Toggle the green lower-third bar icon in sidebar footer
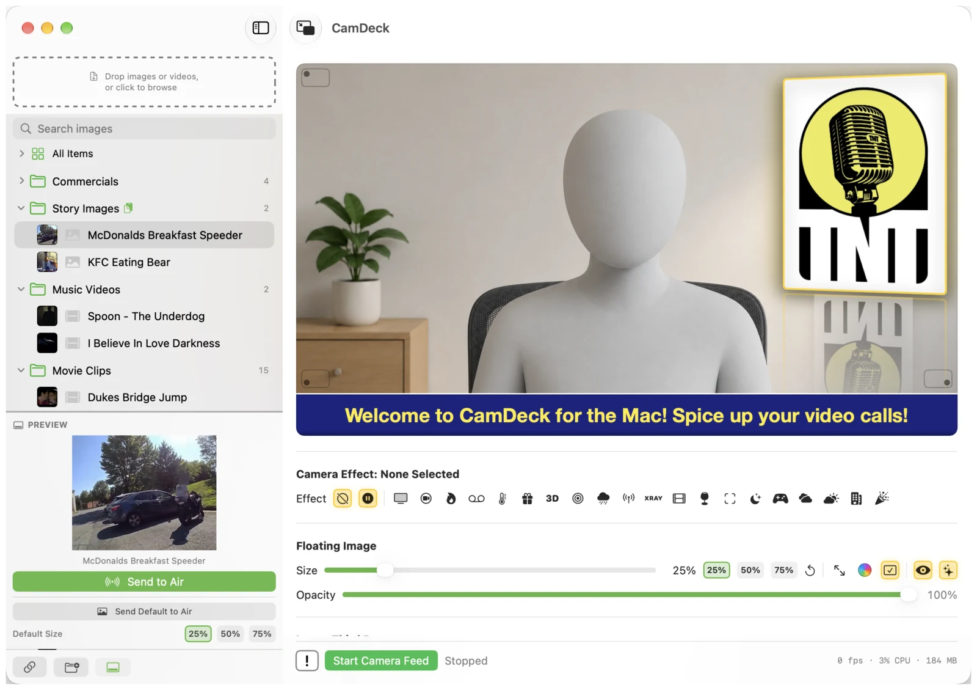977x690 pixels. pyautogui.click(x=113, y=667)
